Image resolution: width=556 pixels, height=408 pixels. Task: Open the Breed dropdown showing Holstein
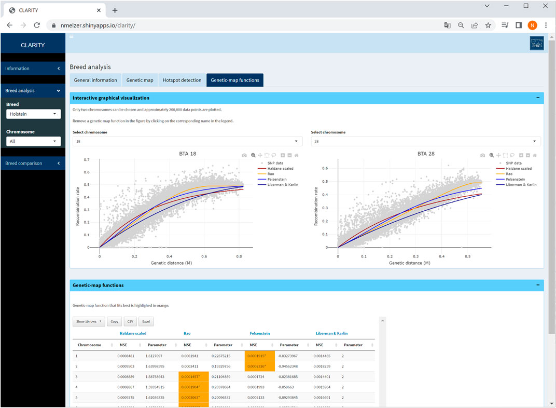coord(33,114)
